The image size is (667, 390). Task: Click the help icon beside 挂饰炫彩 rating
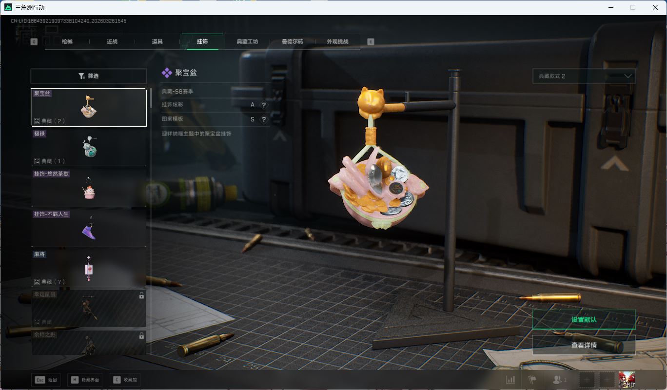[264, 105]
